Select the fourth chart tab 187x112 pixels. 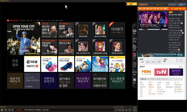pos(159,62)
